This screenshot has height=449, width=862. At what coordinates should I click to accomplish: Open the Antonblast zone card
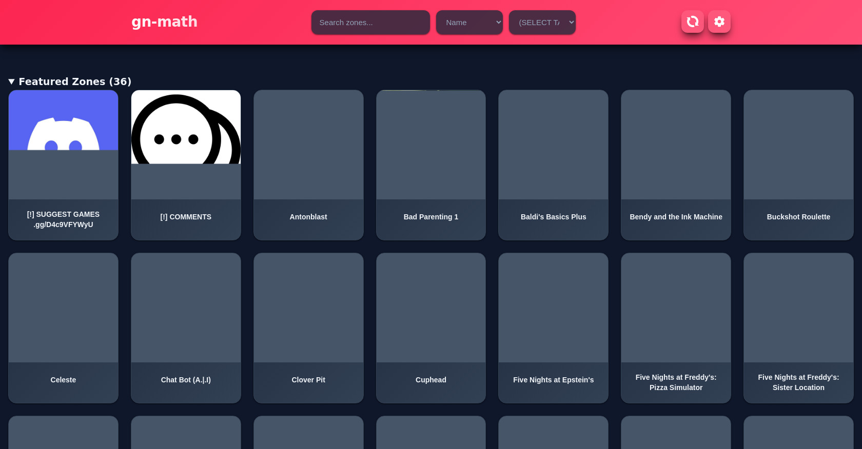(x=308, y=165)
